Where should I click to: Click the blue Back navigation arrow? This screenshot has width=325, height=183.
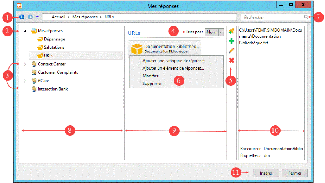coord(22,17)
